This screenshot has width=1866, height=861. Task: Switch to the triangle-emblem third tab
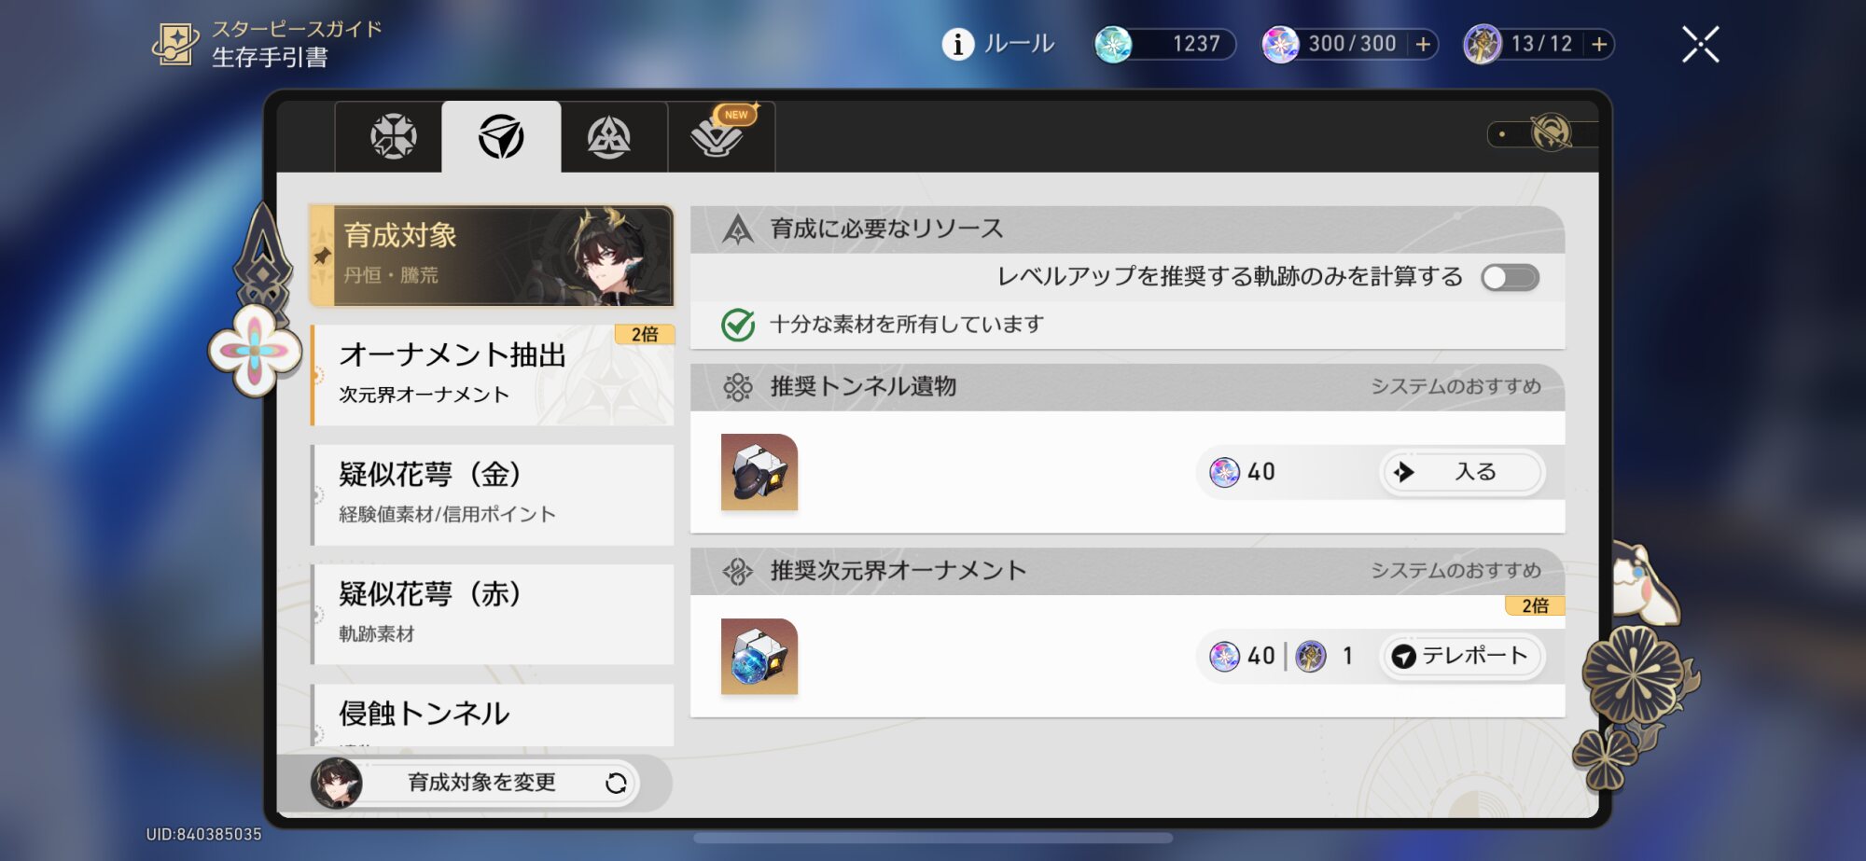tap(608, 137)
